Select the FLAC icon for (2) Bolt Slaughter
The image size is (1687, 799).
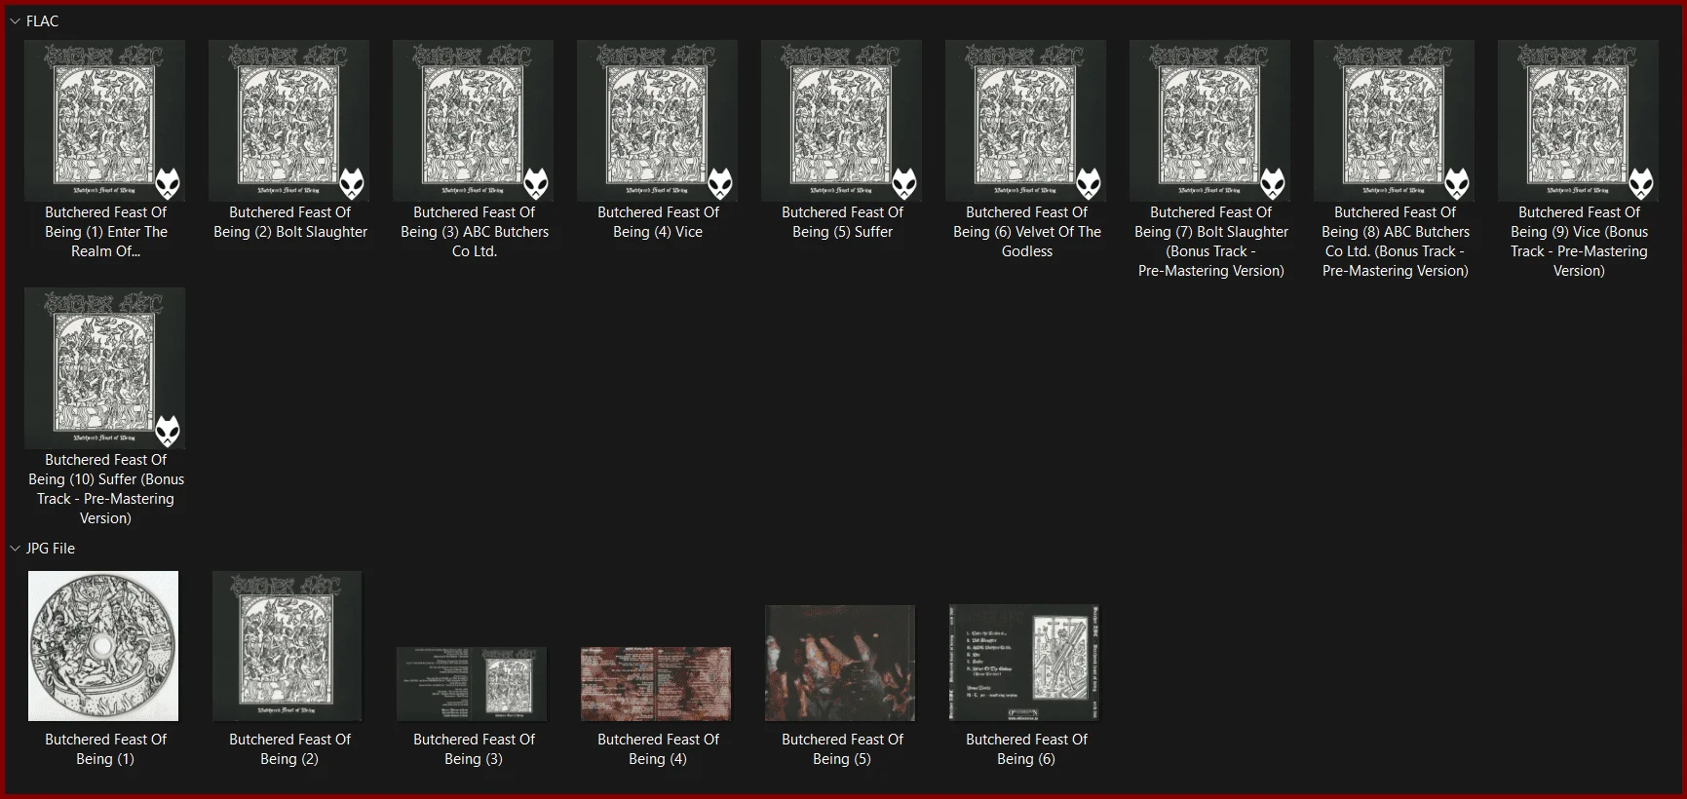coord(289,121)
